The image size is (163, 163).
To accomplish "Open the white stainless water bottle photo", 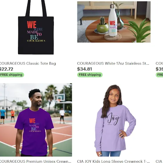I will click(114, 22).
